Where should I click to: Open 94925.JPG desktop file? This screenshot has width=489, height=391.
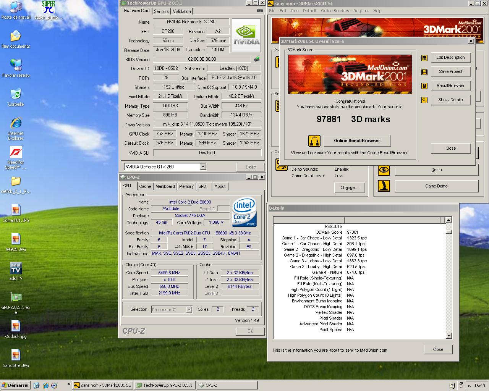(x=16, y=242)
